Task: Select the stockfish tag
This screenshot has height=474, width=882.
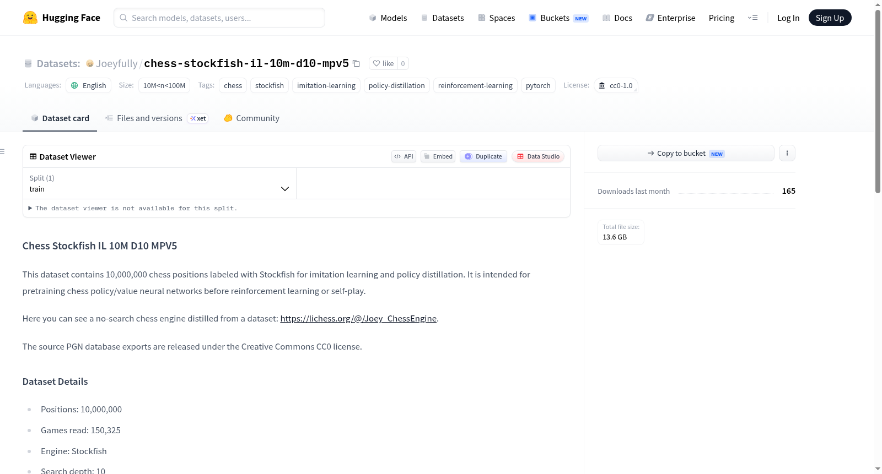Action: (270, 85)
